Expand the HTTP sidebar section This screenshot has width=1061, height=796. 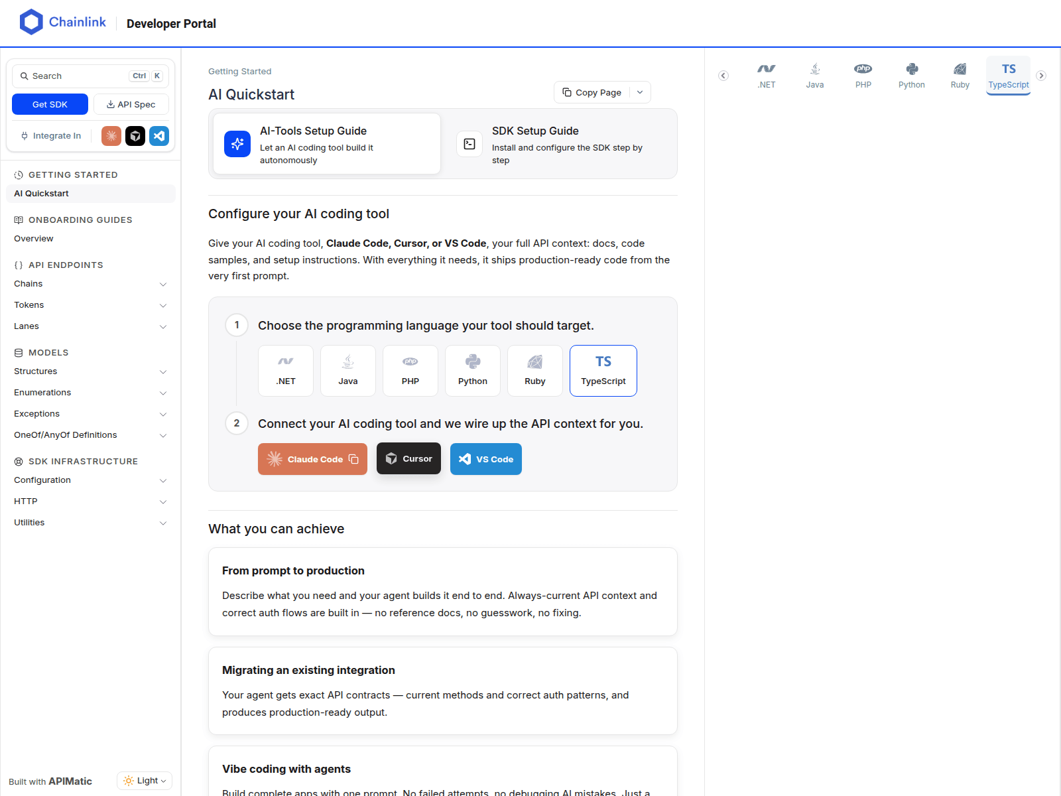click(x=91, y=501)
